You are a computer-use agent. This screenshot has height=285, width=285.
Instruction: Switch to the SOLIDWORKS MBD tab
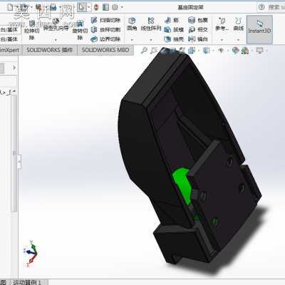point(105,50)
